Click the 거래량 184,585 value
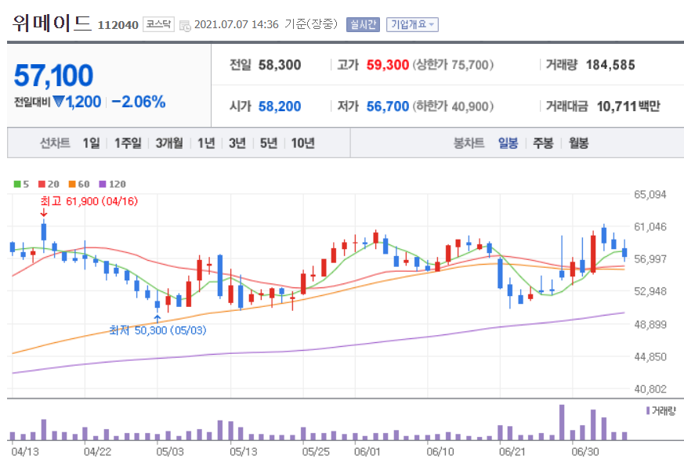684x462 pixels. pyautogui.click(x=610, y=65)
